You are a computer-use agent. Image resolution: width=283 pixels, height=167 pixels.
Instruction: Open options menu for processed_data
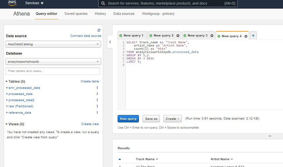(97, 94)
